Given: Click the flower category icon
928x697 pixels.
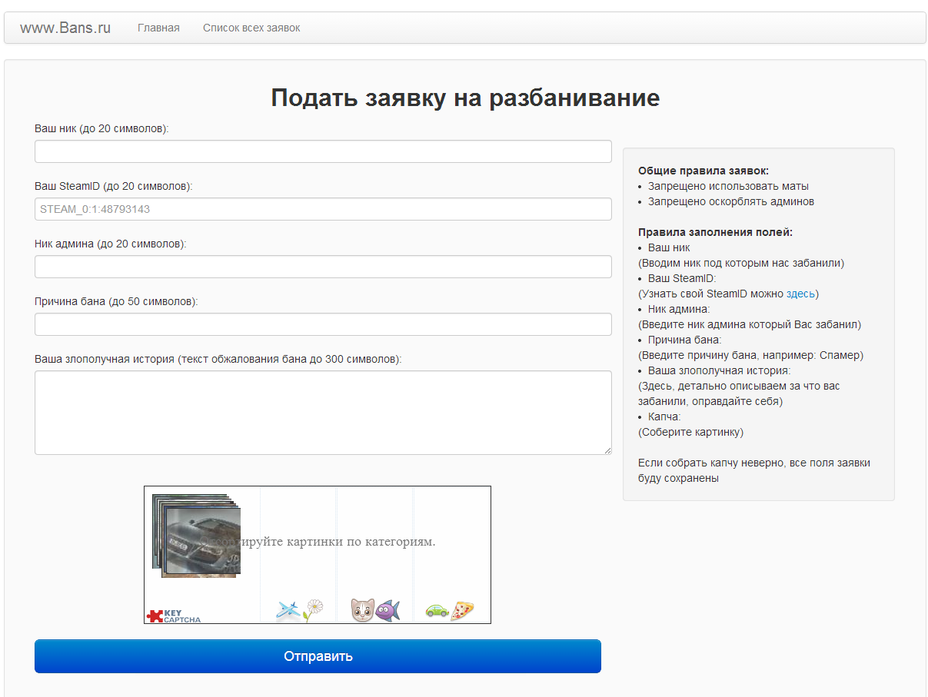Looking at the screenshot, I should click(313, 610).
